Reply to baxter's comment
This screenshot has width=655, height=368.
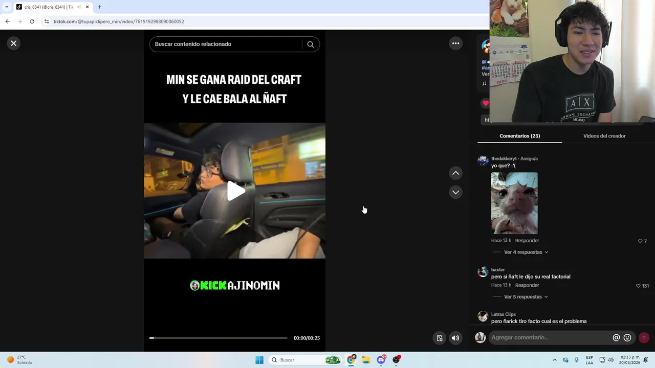[x=527, y=285]
